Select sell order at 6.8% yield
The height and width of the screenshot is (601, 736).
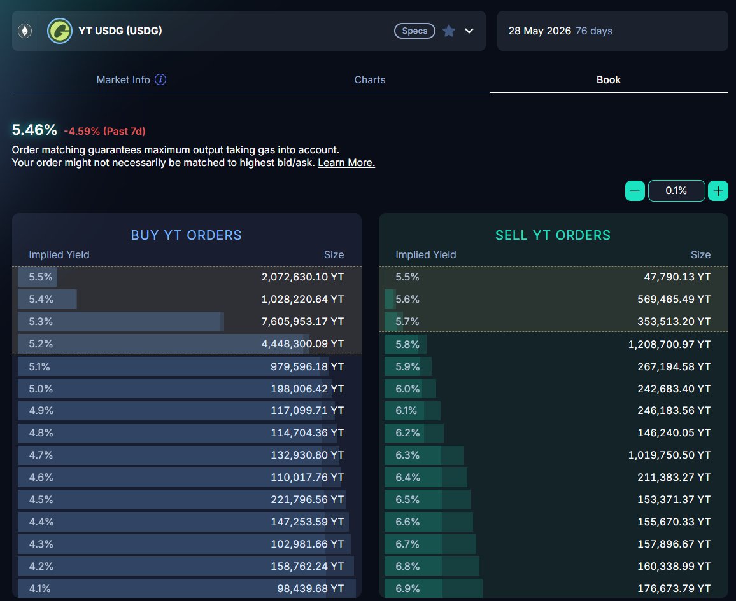click(553, 566)
